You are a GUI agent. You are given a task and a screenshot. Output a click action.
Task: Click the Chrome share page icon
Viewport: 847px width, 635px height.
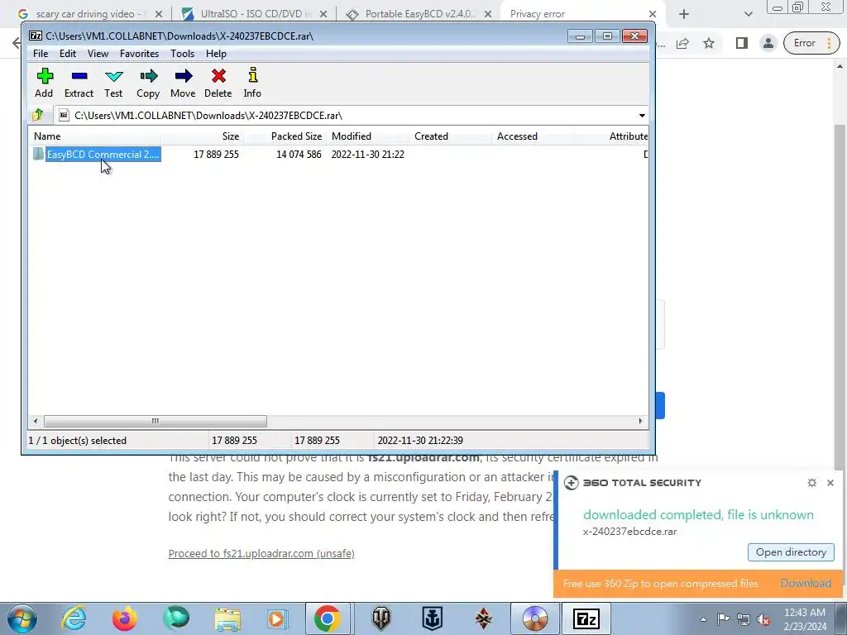[682, 43]
